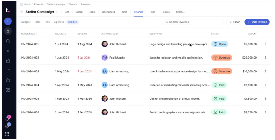The image size is (275, 140).
Task: Click Liam Armstrong avatar in INV-2024-003 row
Action: point(105,71)
